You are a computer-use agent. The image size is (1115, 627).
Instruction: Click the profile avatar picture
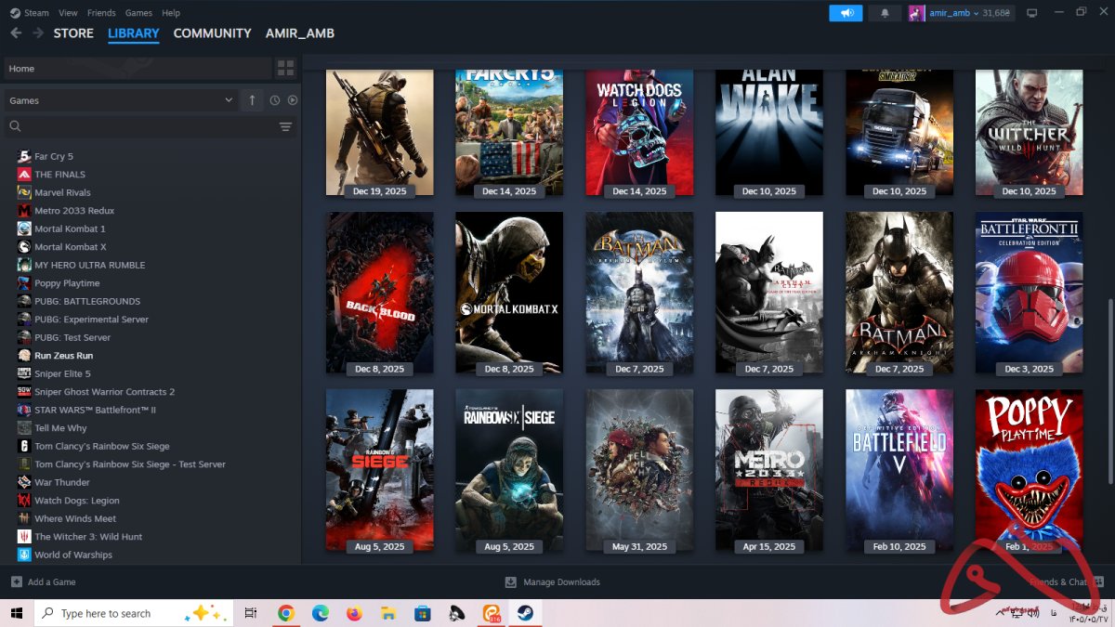pos(917,13)
